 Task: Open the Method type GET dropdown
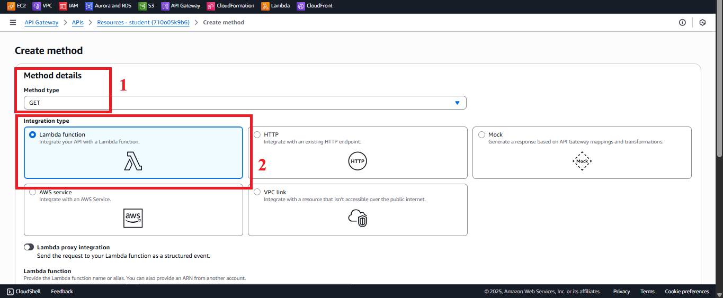pos(245,103)
